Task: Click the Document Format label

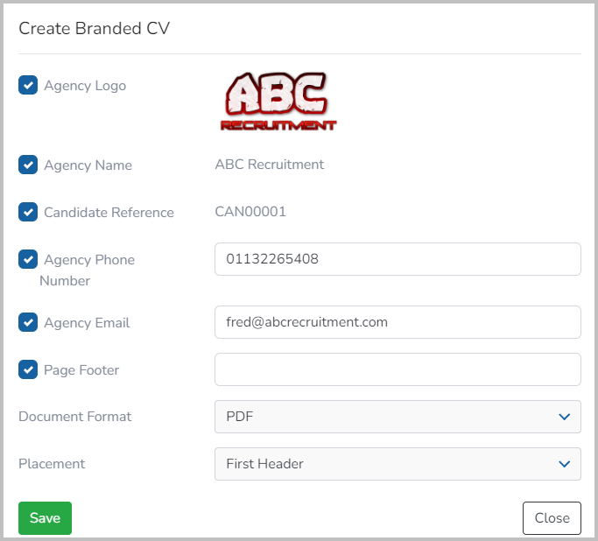Action: pos(75,417)
